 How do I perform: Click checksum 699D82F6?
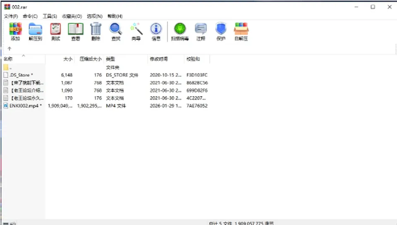[x=197, y=90]
